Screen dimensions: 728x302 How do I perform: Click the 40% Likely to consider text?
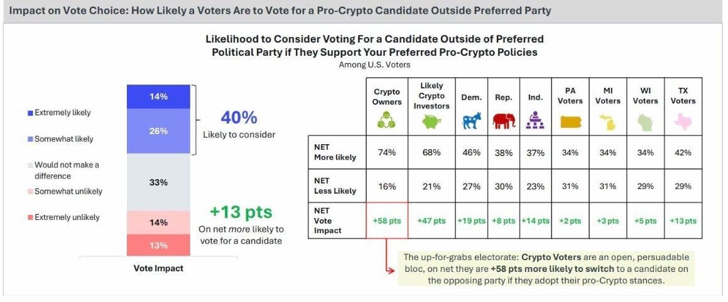coord(239,118)
